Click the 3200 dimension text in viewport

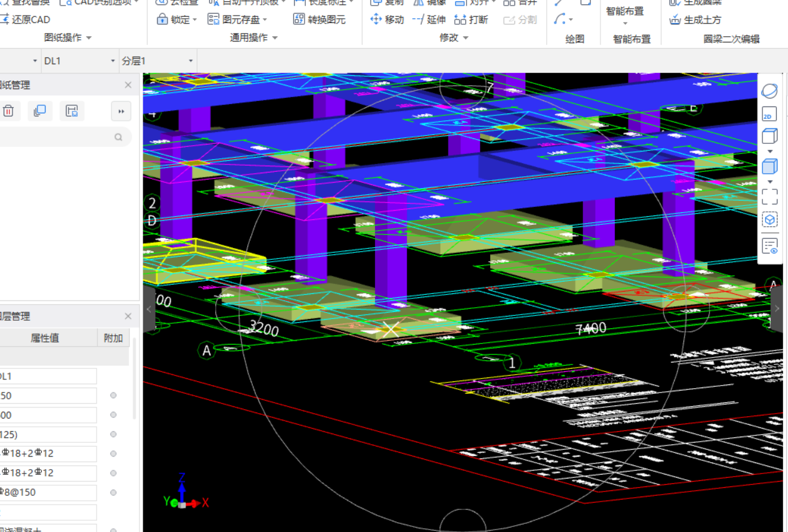click(x=264, y=328)
